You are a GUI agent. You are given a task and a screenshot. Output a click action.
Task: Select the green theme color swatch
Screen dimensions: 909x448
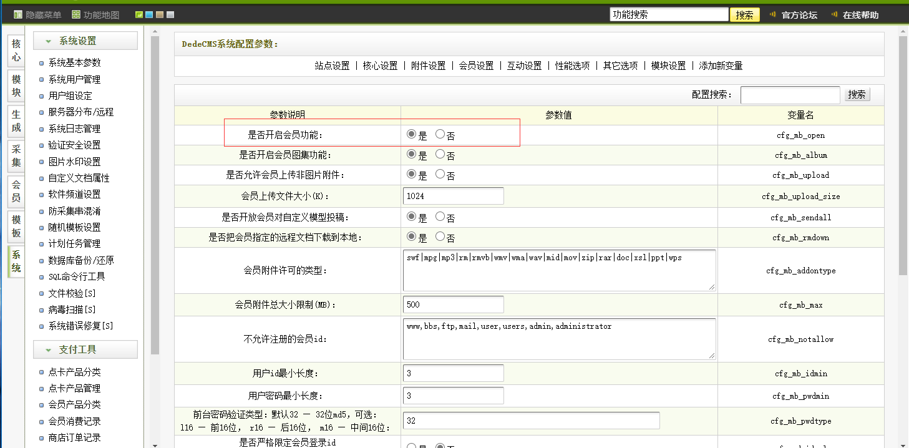point(139,14)
